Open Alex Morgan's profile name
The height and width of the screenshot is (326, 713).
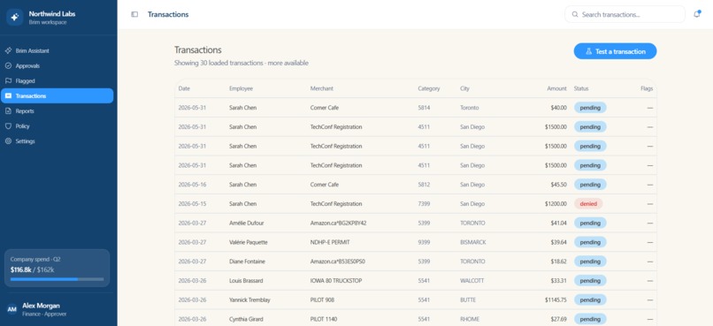tap(41, 306)
